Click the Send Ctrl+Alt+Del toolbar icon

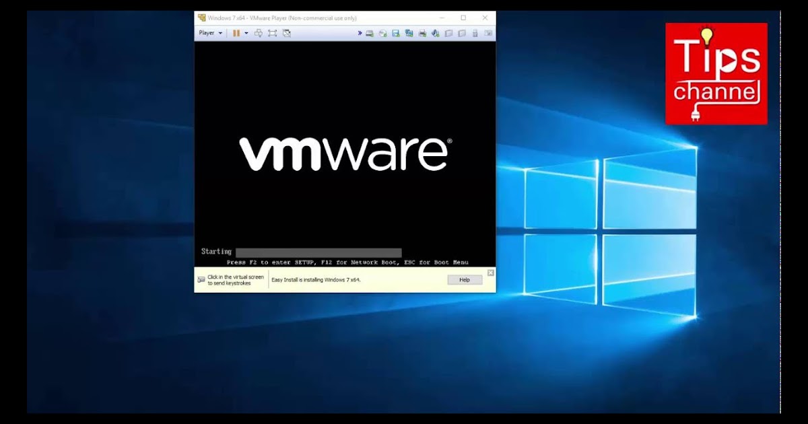(259, 33)
